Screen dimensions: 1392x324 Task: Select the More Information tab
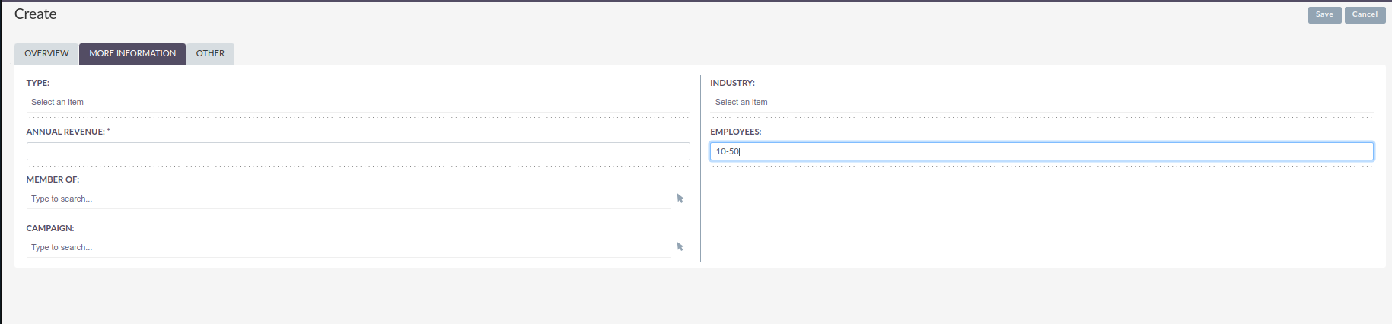pos(132,54)
